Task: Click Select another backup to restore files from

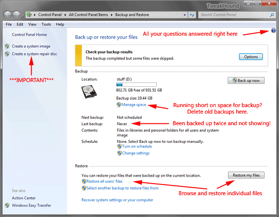Action: (x=123, y=188)
